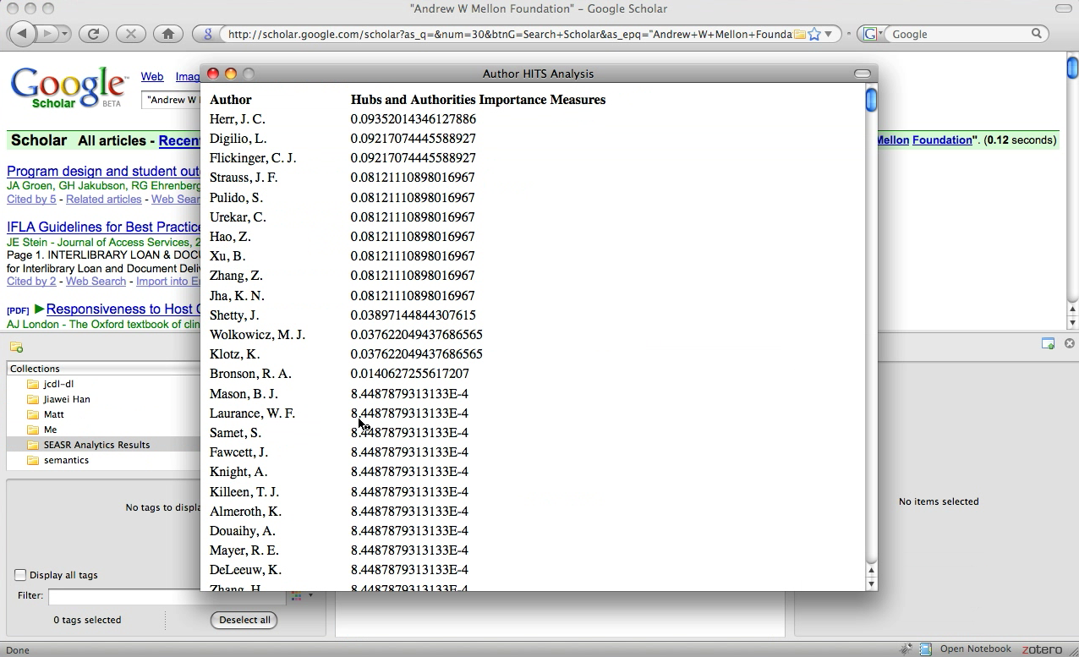This screenshot has width=1079, height=657.
Task: Click the Zotero logo in status bar
Action: [1041, 649]
